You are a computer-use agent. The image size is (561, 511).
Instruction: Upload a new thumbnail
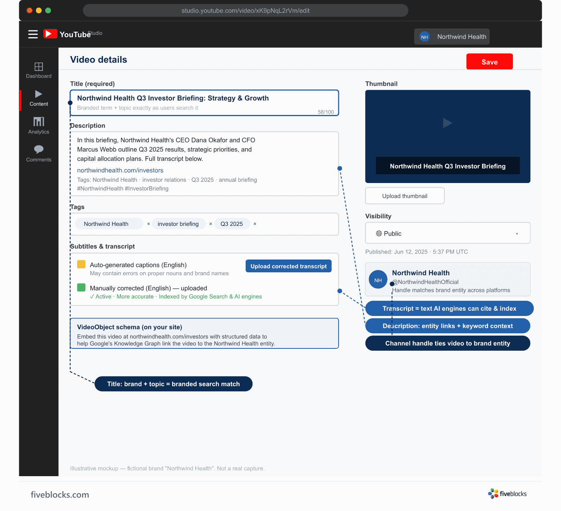point(405,196)
